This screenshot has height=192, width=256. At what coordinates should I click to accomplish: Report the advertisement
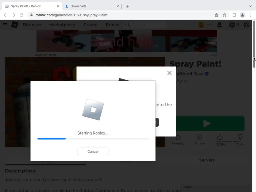pyautogui.click(x=213, y=55)
